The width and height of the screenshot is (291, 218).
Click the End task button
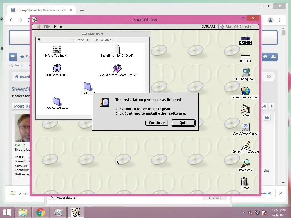215,198
